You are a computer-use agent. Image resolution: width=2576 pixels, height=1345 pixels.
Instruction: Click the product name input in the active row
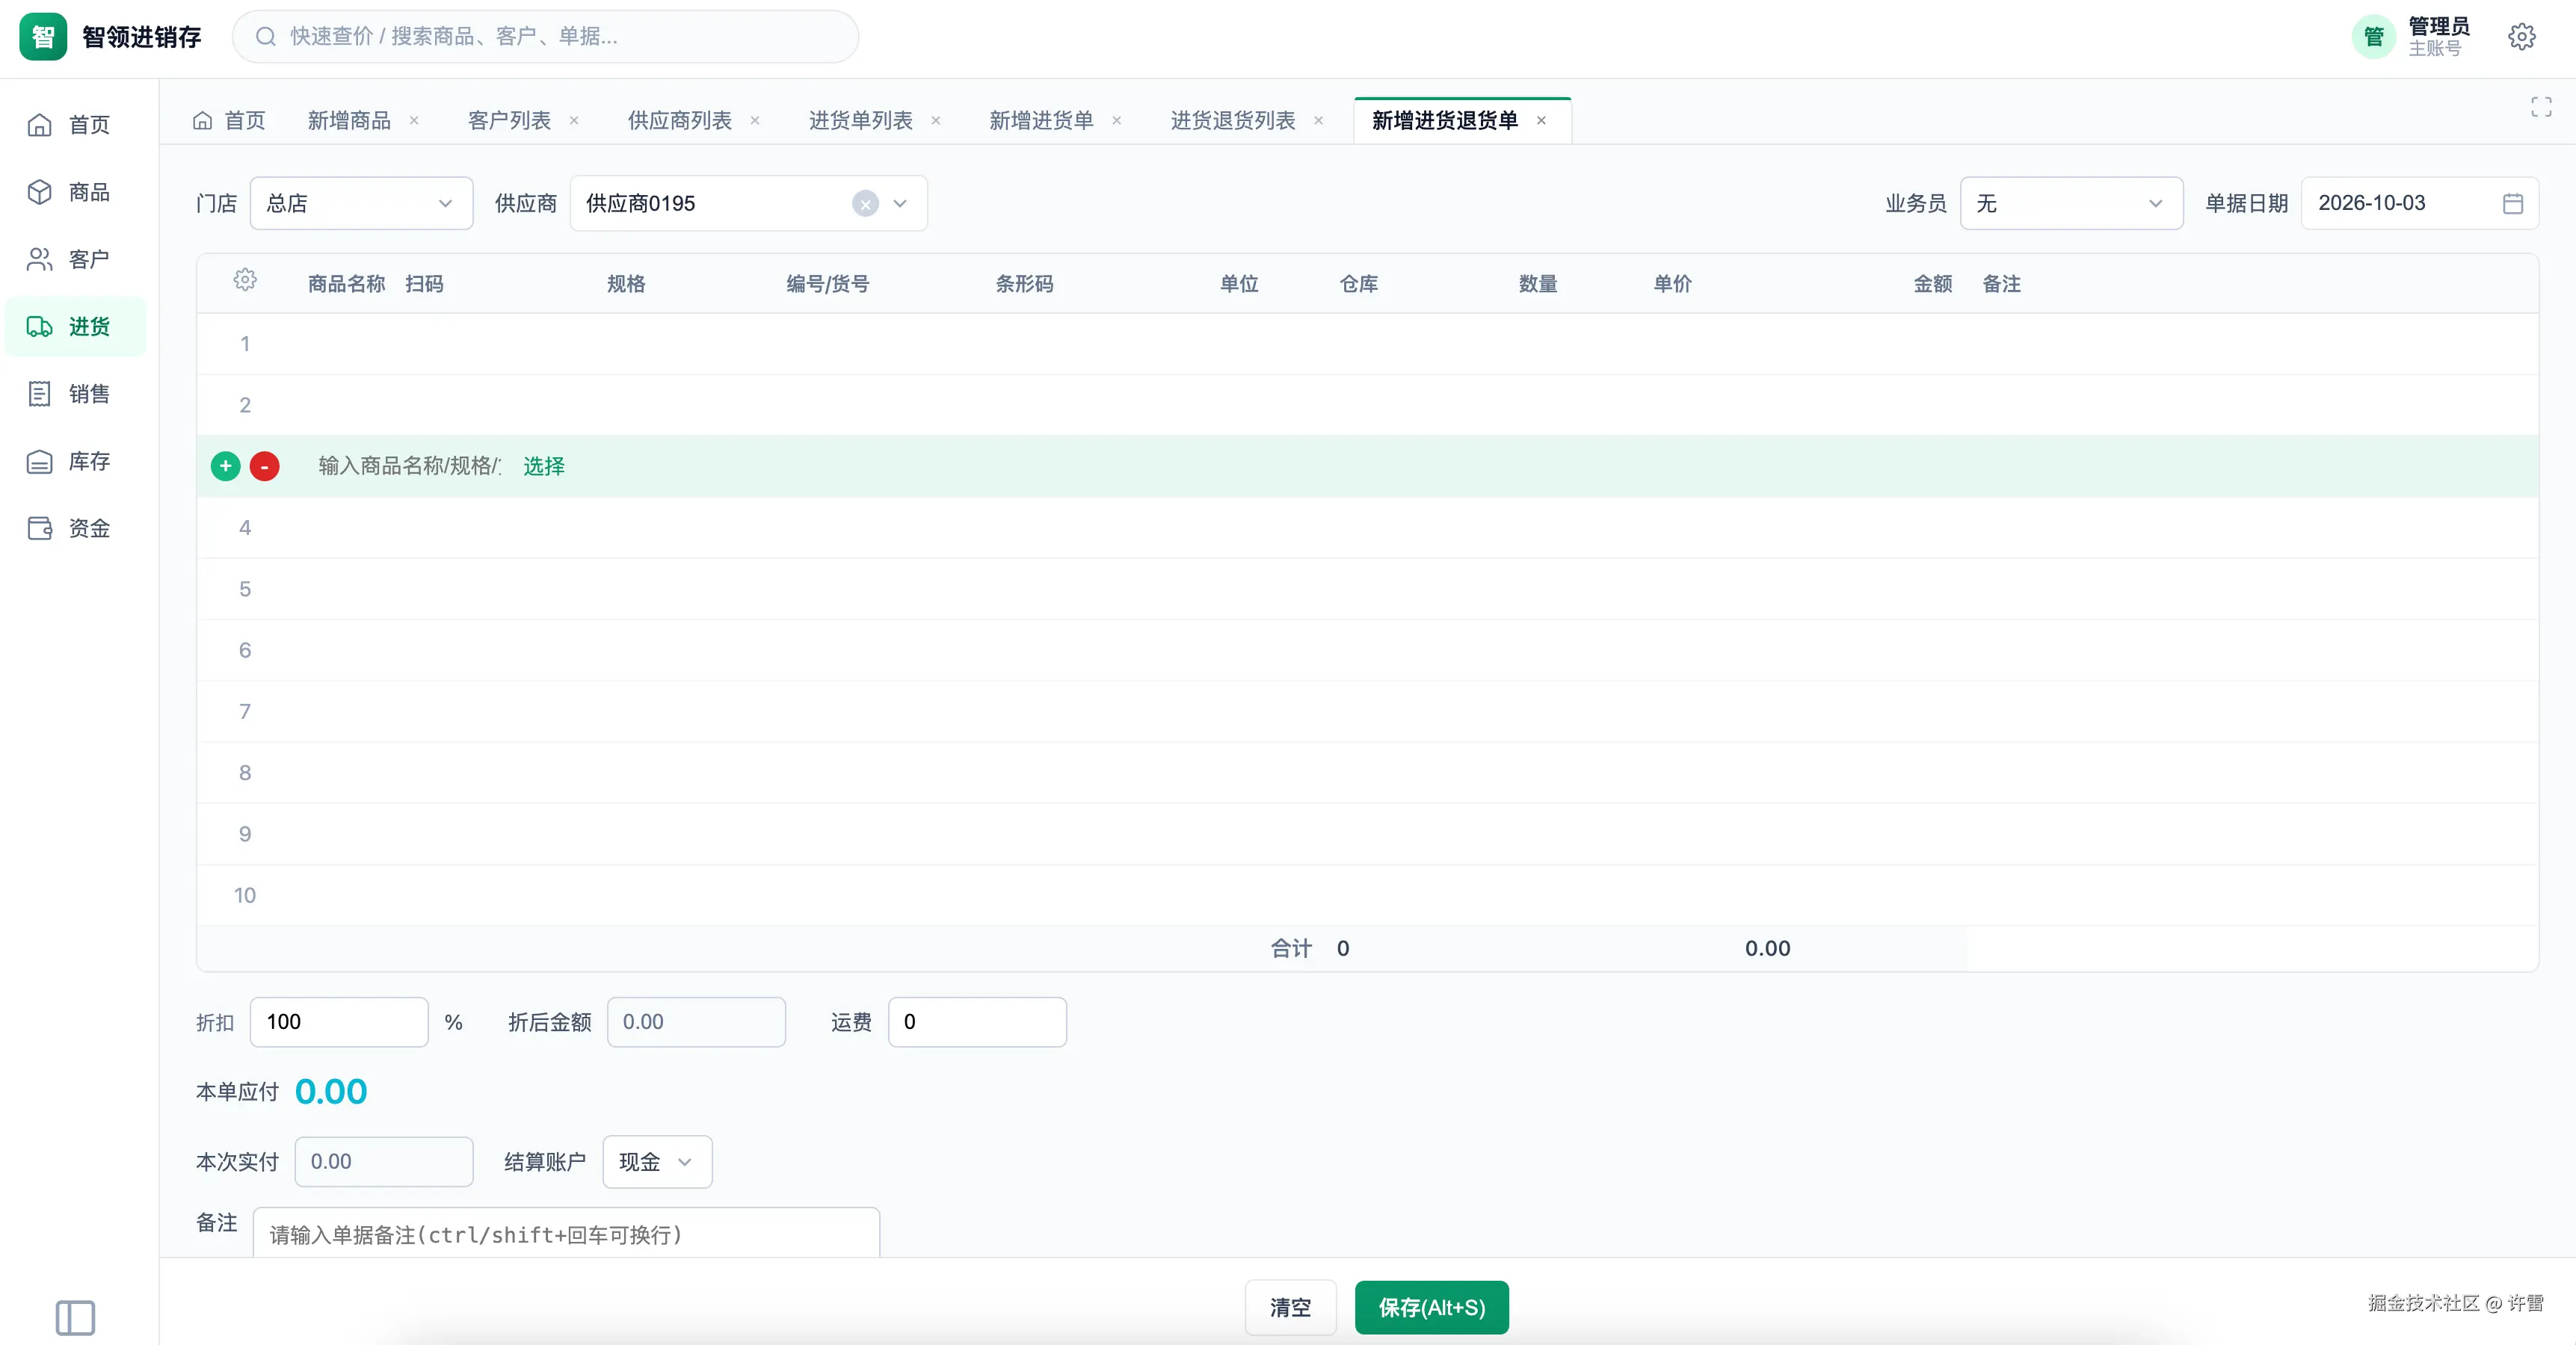(410, 467)
